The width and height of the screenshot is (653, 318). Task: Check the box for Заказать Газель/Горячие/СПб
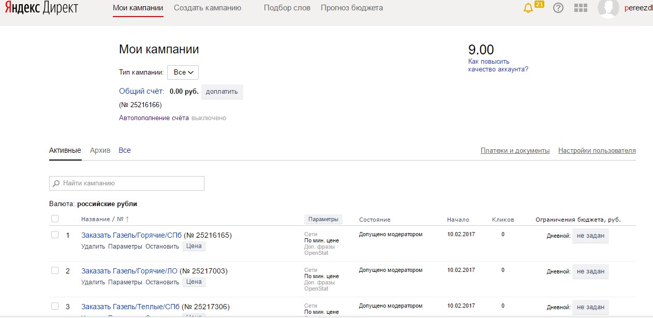point(55,235)
